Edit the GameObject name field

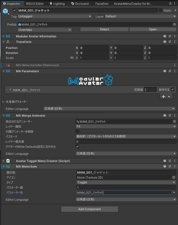(x=88, y=10)
